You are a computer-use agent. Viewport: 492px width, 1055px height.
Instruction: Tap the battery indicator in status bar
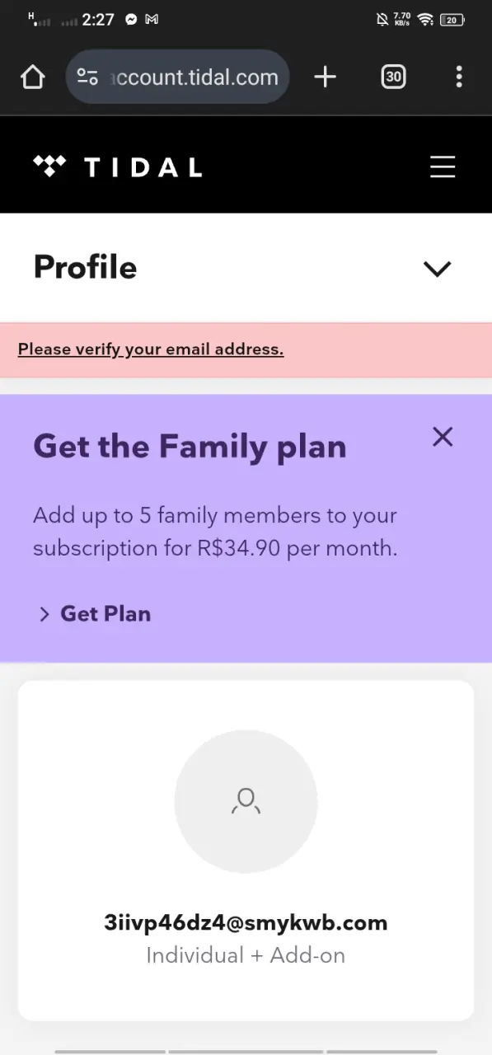coord(452,20)
